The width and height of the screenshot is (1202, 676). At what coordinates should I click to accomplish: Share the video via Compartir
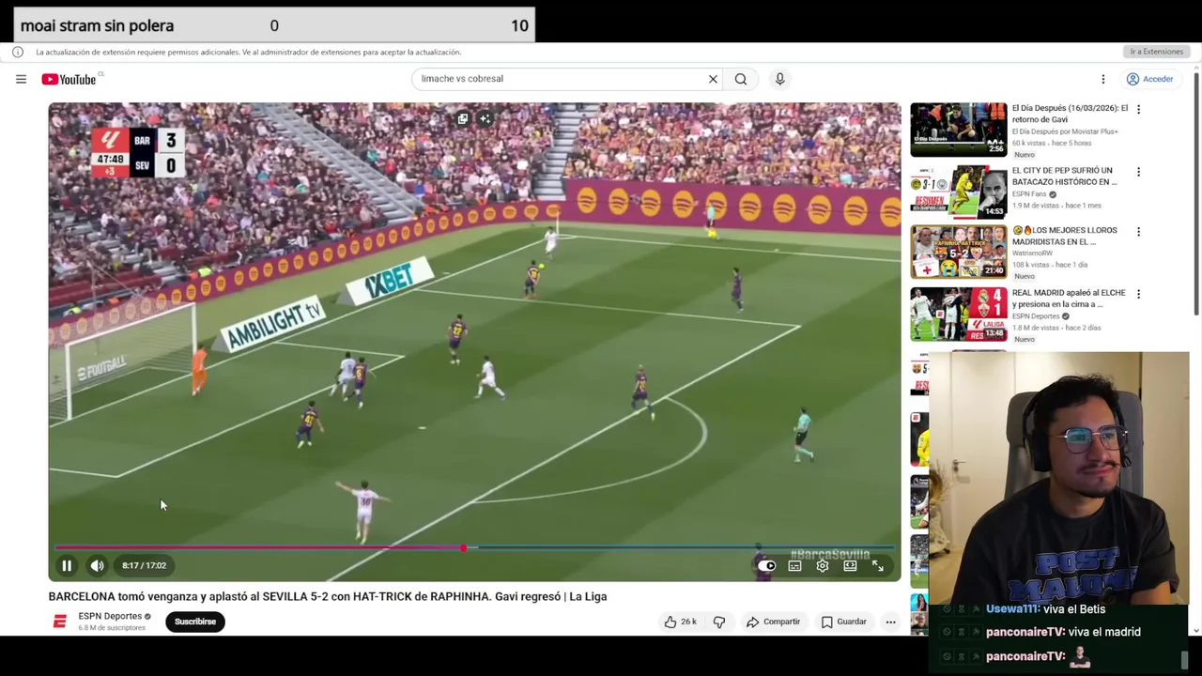pos(773,622)
